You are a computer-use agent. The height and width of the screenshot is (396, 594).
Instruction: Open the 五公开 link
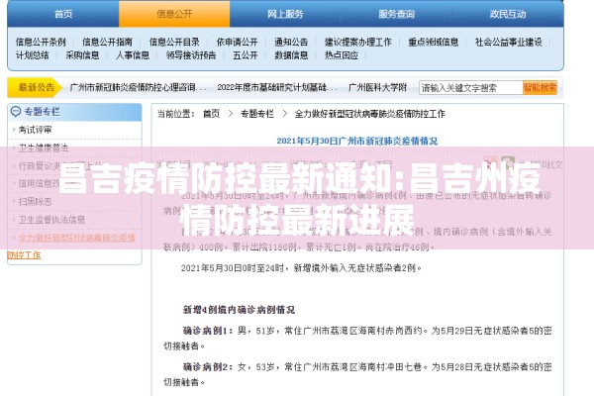point(246,55)
